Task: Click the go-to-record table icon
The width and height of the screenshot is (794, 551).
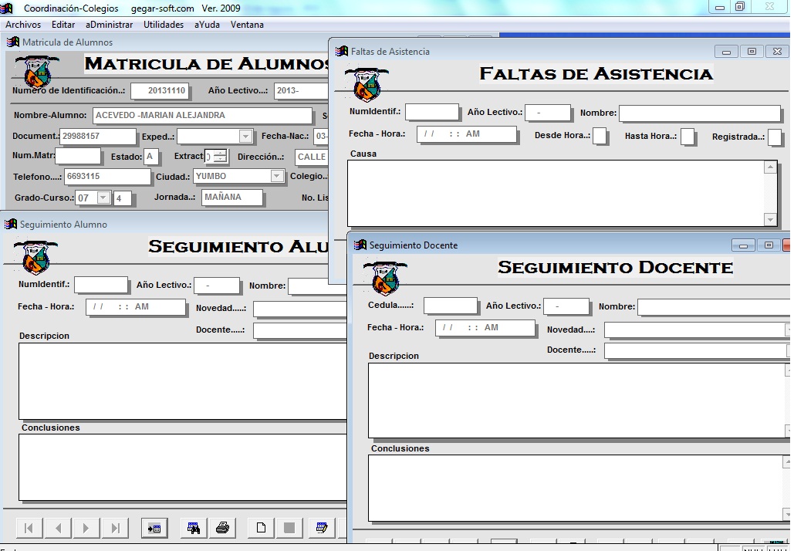Action: coord(154,528)
